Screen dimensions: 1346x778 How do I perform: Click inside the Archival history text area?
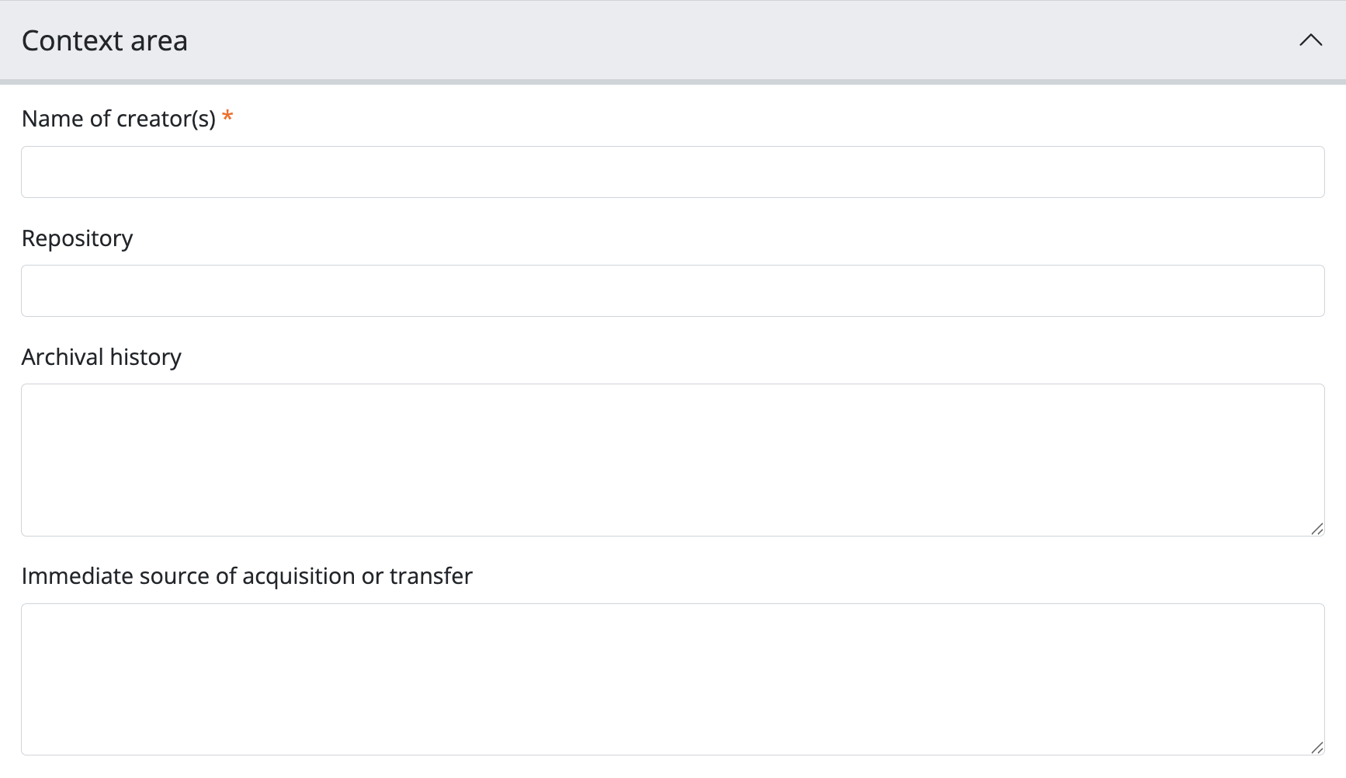click(672, 460)
